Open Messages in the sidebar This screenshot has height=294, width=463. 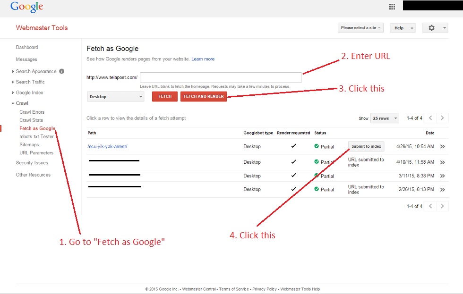click(x=26, y=59)
